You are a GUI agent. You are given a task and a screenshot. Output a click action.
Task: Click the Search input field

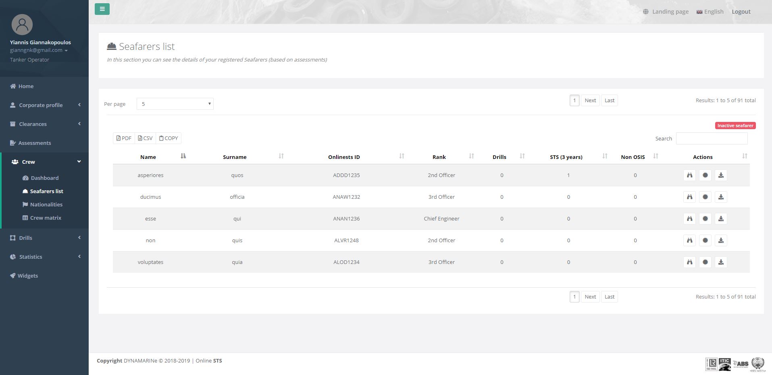(712, 138)
